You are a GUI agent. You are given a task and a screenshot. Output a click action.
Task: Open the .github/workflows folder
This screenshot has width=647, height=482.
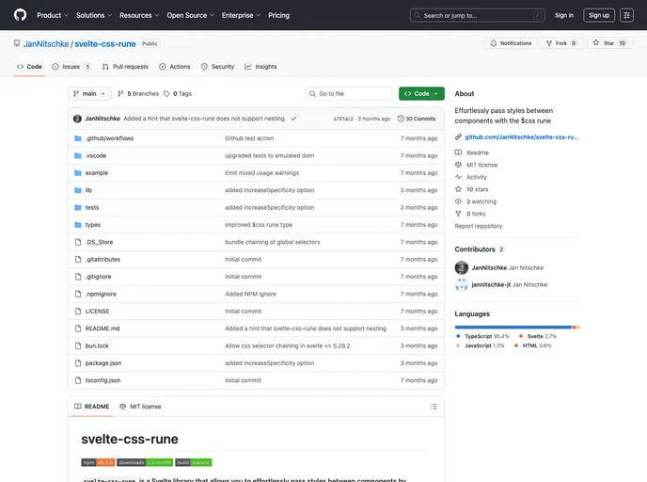click(x=109, y=138)
